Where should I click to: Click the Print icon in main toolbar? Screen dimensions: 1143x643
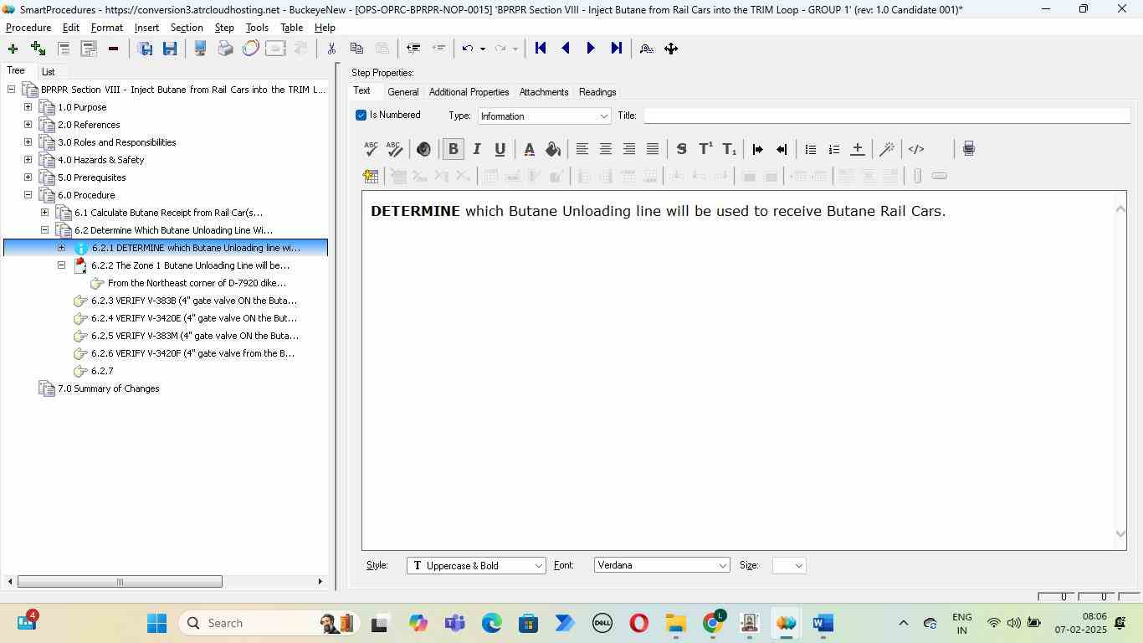point(225,49)
